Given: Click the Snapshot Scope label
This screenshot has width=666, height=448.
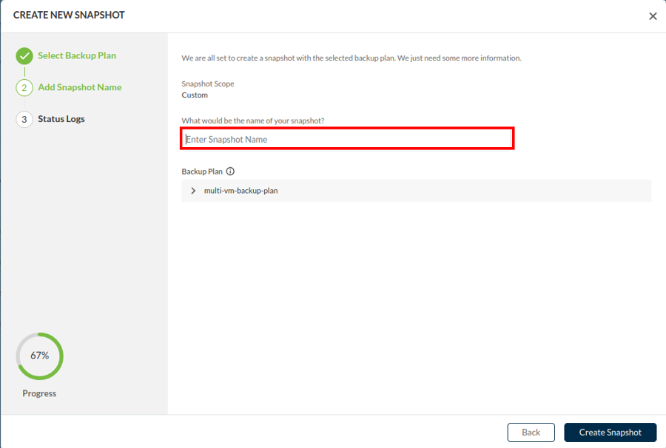Looking at the screenshot, I should (208, 84).
